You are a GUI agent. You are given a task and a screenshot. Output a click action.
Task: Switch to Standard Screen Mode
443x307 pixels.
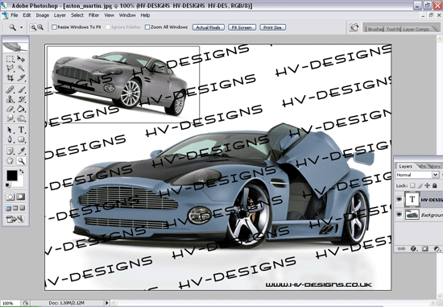click(x=9, y=208)
